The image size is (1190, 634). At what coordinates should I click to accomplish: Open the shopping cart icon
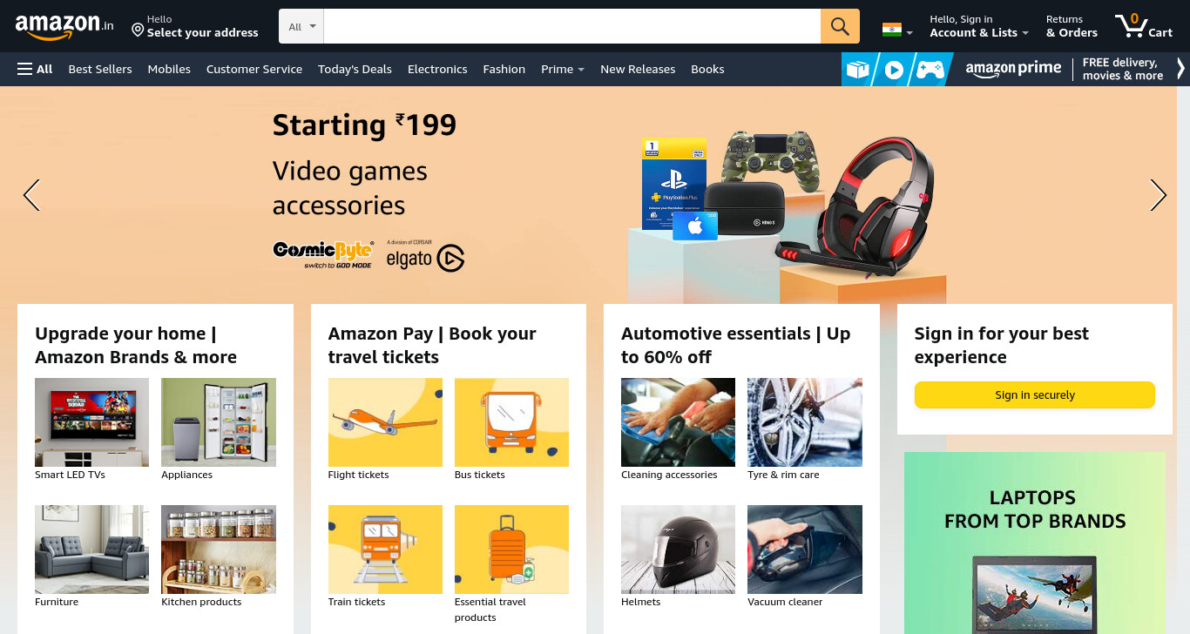click(x=1143, y=26)
